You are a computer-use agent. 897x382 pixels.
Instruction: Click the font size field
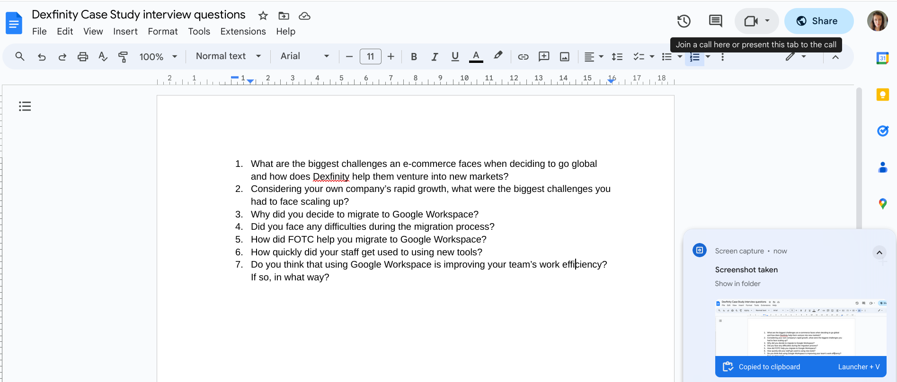coord(370,57)
